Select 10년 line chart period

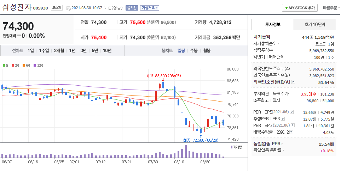(107, 50)
